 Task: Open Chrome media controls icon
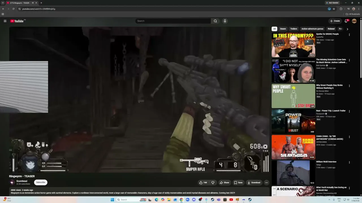click(348, 9)
